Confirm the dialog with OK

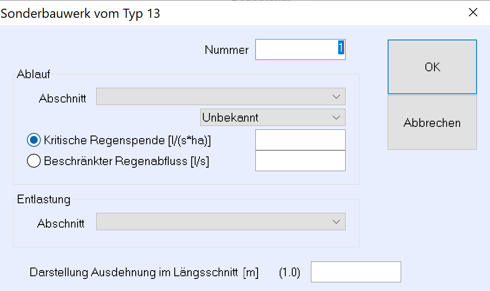[432, 67]
